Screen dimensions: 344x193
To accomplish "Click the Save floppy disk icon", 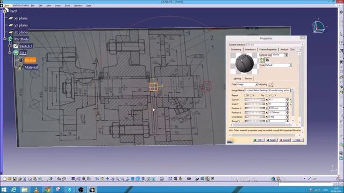I will (x=15, y=179).
